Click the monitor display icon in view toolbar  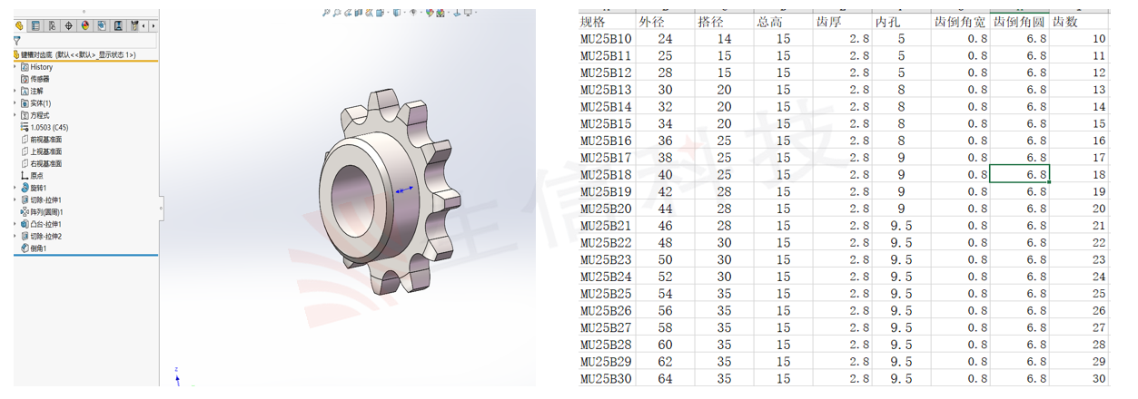pos(468,13)
